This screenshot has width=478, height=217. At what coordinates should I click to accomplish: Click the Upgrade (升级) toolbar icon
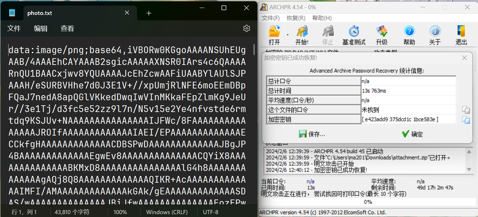[x=381, y=35]
